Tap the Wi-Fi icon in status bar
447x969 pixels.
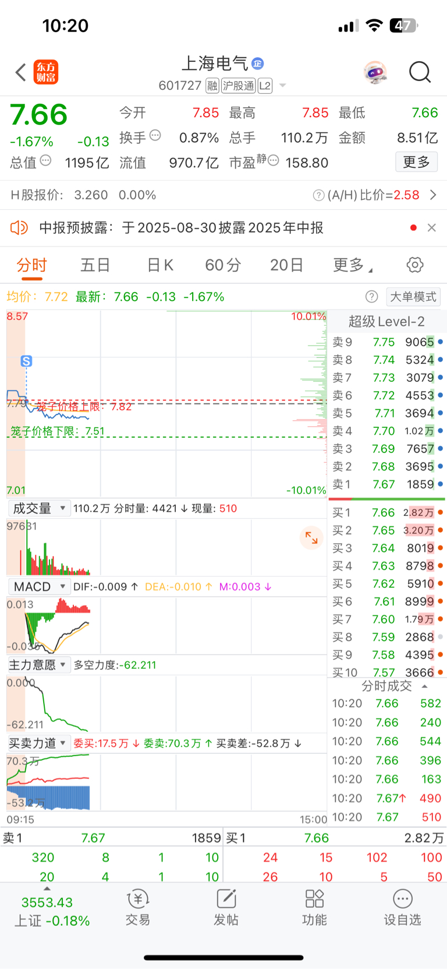coord(375,26)
